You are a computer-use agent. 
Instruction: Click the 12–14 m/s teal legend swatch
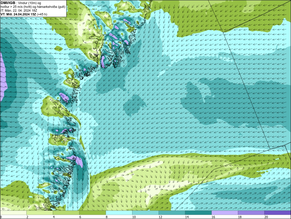click(172, 213)
